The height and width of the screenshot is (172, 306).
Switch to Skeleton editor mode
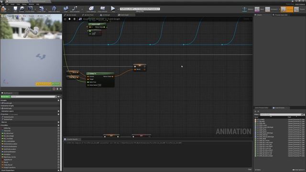(x=248, y=9)
